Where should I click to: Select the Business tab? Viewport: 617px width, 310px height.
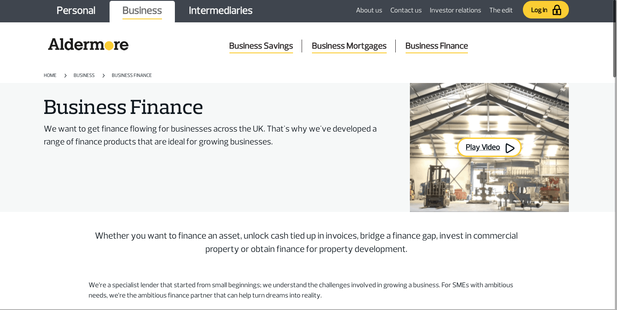coord(142,11)
